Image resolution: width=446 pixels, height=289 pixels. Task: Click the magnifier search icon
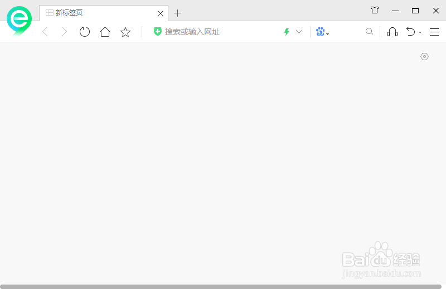pyautogui.click(x=369, y=32)
